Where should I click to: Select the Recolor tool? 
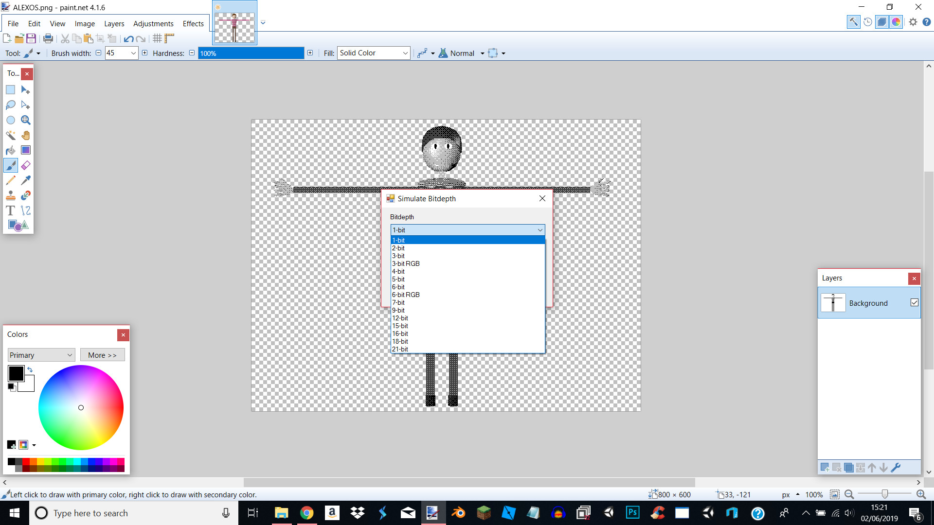pyautogui.click(x=26, y=195)
